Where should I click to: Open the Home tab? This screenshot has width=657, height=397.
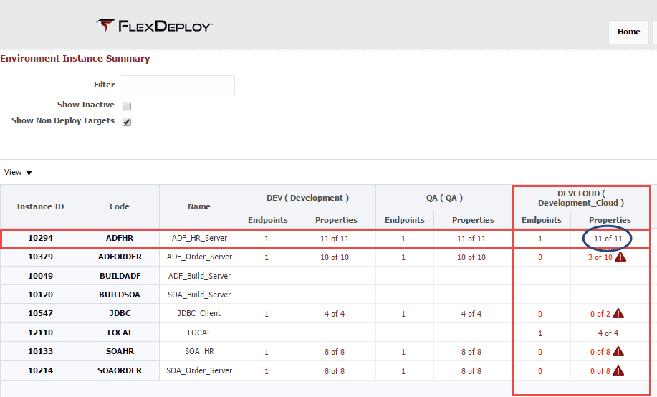coord(628,32)
